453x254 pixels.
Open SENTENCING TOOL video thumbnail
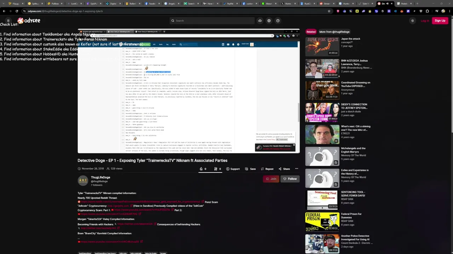point(322,200)
